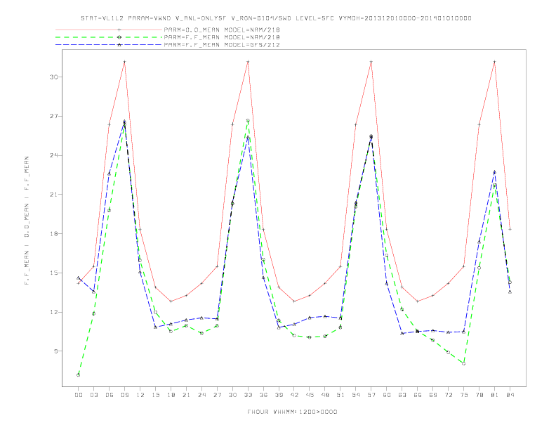Click x-axis forecast hour label 84
Viewport: 556px width, 430px height.
(510, 395)
